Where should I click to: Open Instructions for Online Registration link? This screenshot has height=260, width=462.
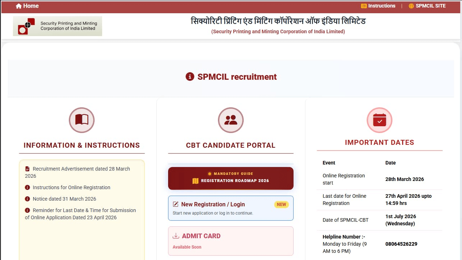click(71, 187)
